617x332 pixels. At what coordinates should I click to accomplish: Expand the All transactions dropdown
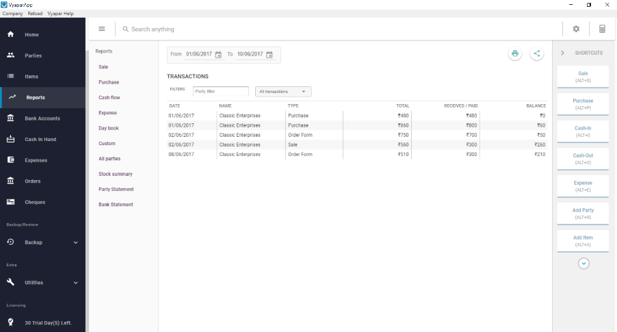pos(283,91)
